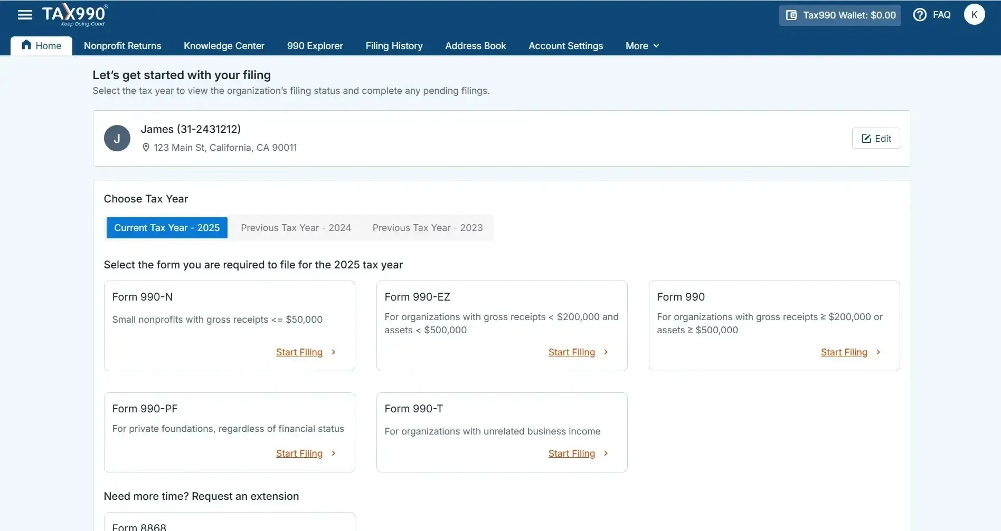
Task: Click the chevron next to Form 990-T Start Filing
Action: click(x=606, y=453)
